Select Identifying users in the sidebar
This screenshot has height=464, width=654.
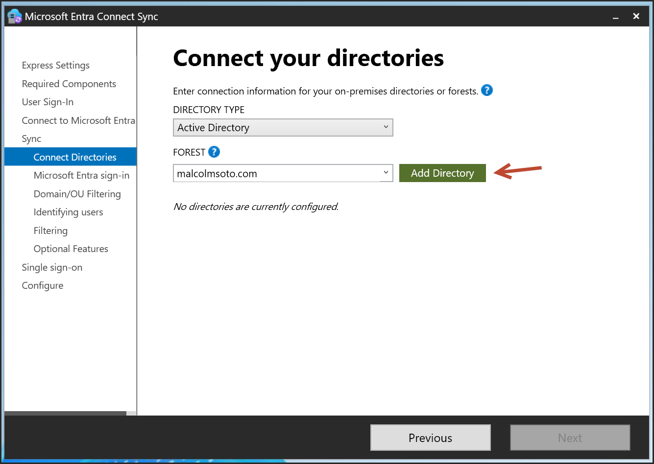pos(68,212)
